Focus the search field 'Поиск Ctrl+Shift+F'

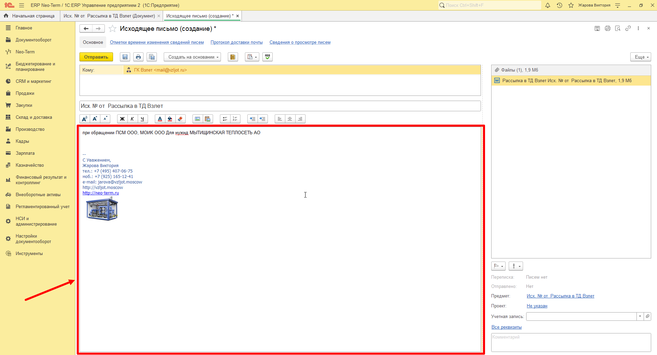click(x=490, y=5)
